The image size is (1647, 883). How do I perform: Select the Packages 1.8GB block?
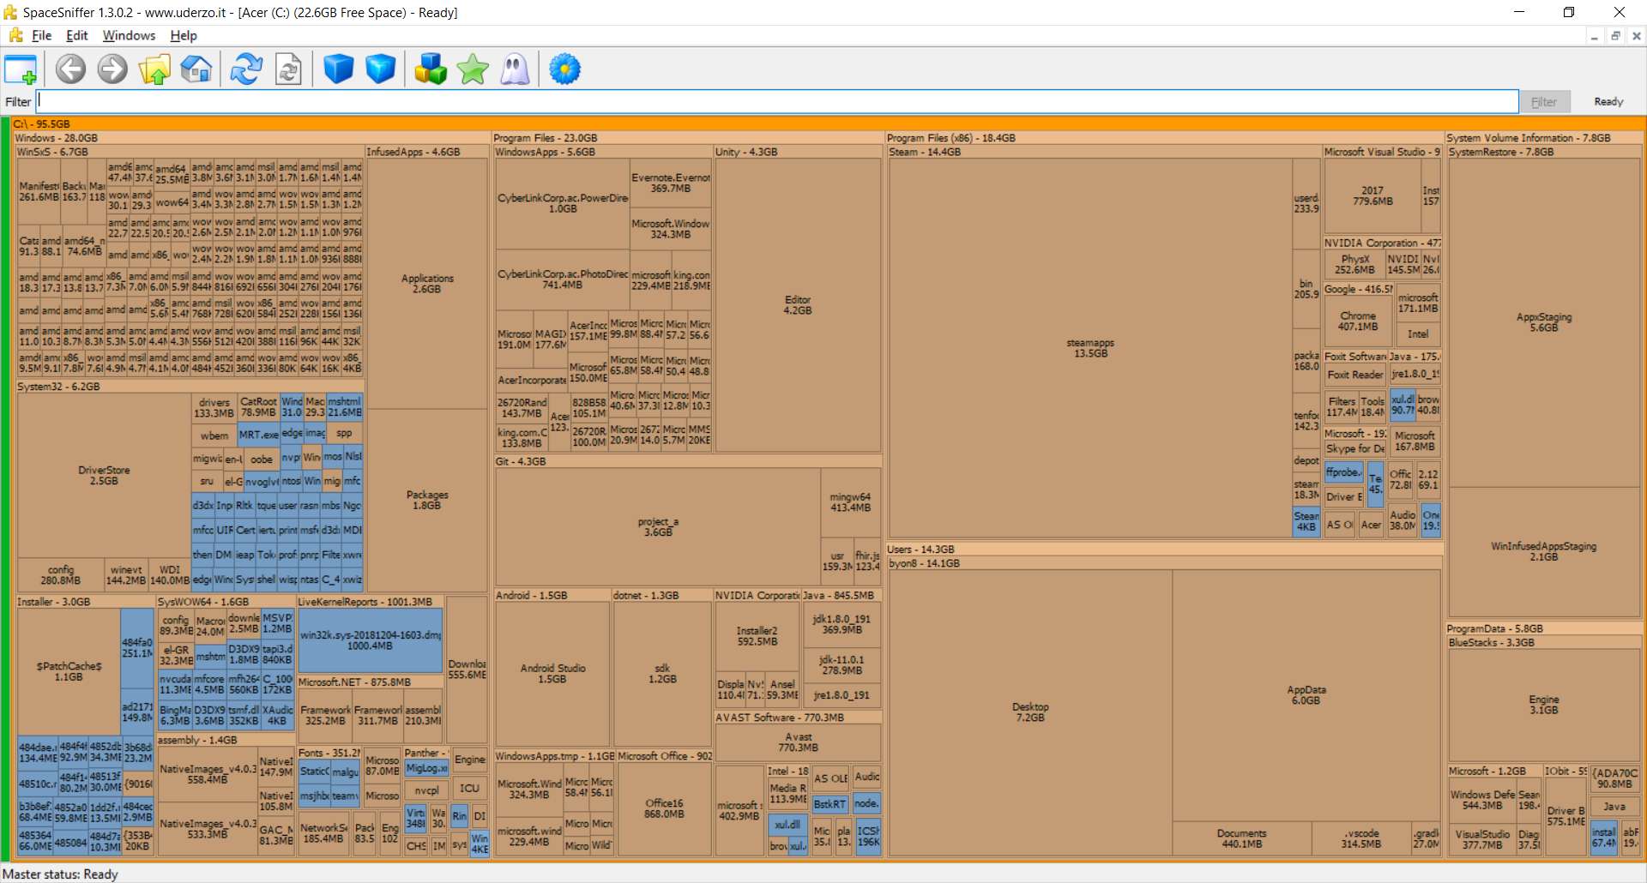(x=426, y=500)
